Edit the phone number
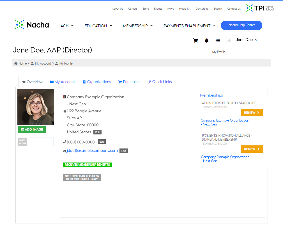Screen dimensions: 283x231 click(102, 141)
